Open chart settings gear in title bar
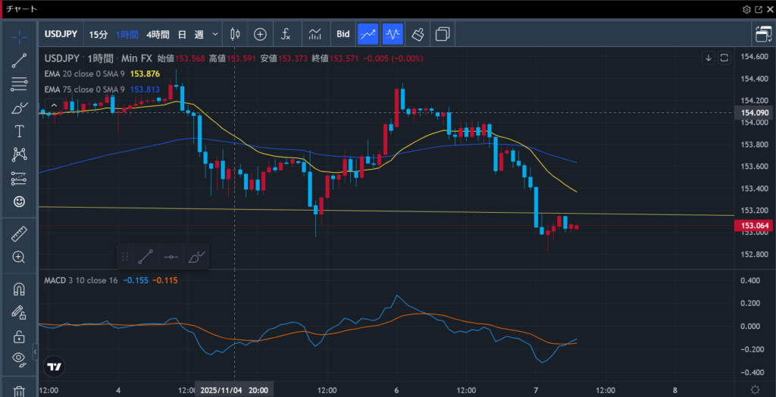Viewport: 776px width, 397px height. pyautogui.click(x=746, y=9)
